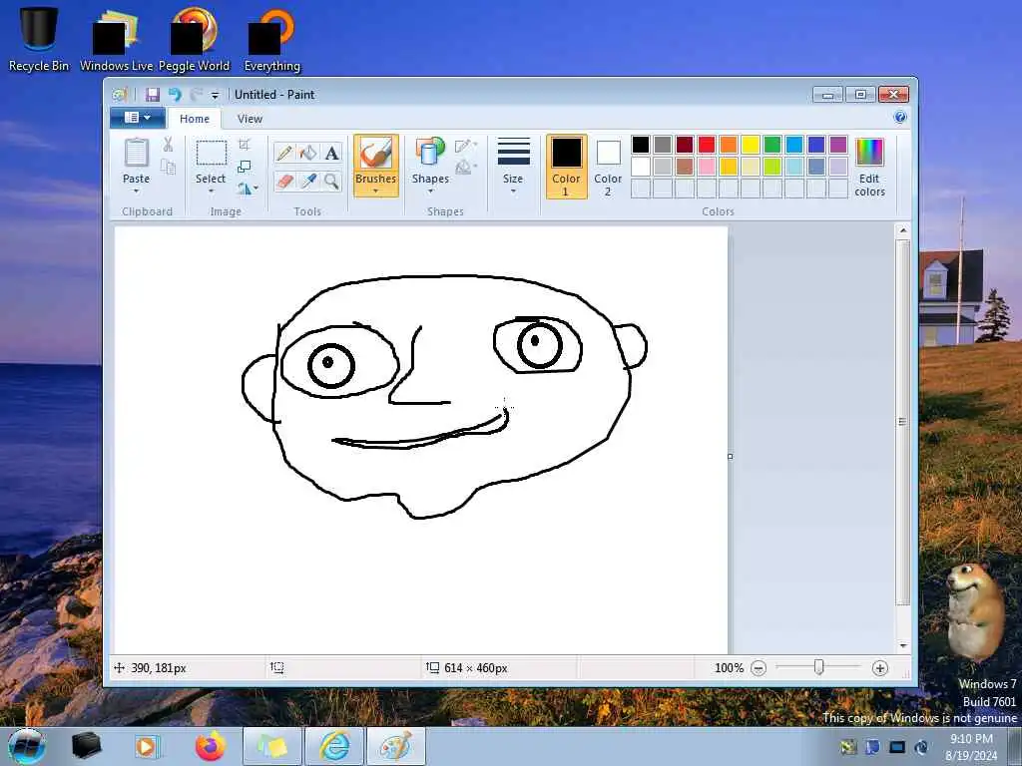This screenshot has height=766, width=1022.
Task: Open the Rotate or flip dropdown
Action: coord(248,189)
